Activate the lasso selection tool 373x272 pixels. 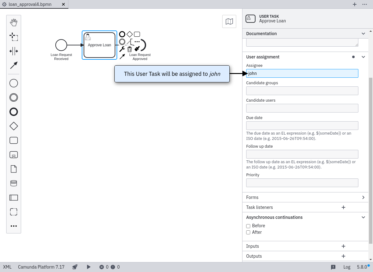[14, 37]
